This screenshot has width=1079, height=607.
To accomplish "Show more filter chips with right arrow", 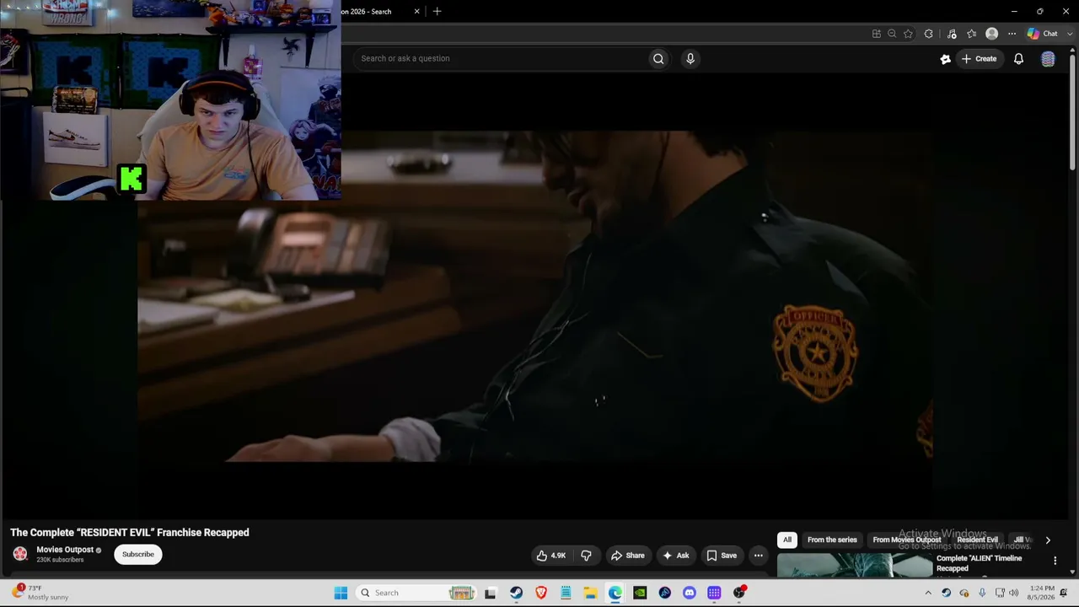I will (1048, 540).
